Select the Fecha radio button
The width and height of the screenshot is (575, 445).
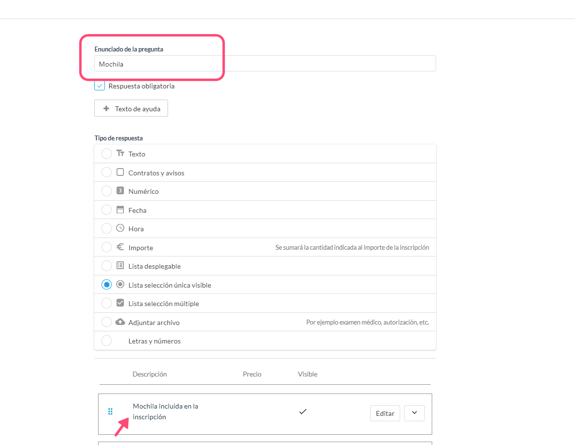click(106, 210)
